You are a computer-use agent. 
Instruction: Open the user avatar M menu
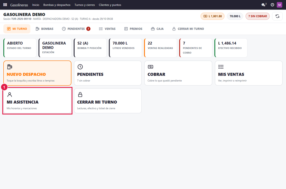[x=279, y=5]
